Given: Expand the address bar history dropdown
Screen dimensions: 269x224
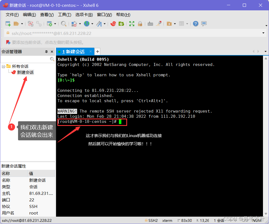Looking at the screenshot, I should tap(263, 33).
